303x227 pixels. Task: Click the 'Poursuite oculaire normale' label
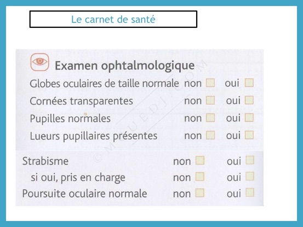84,194
